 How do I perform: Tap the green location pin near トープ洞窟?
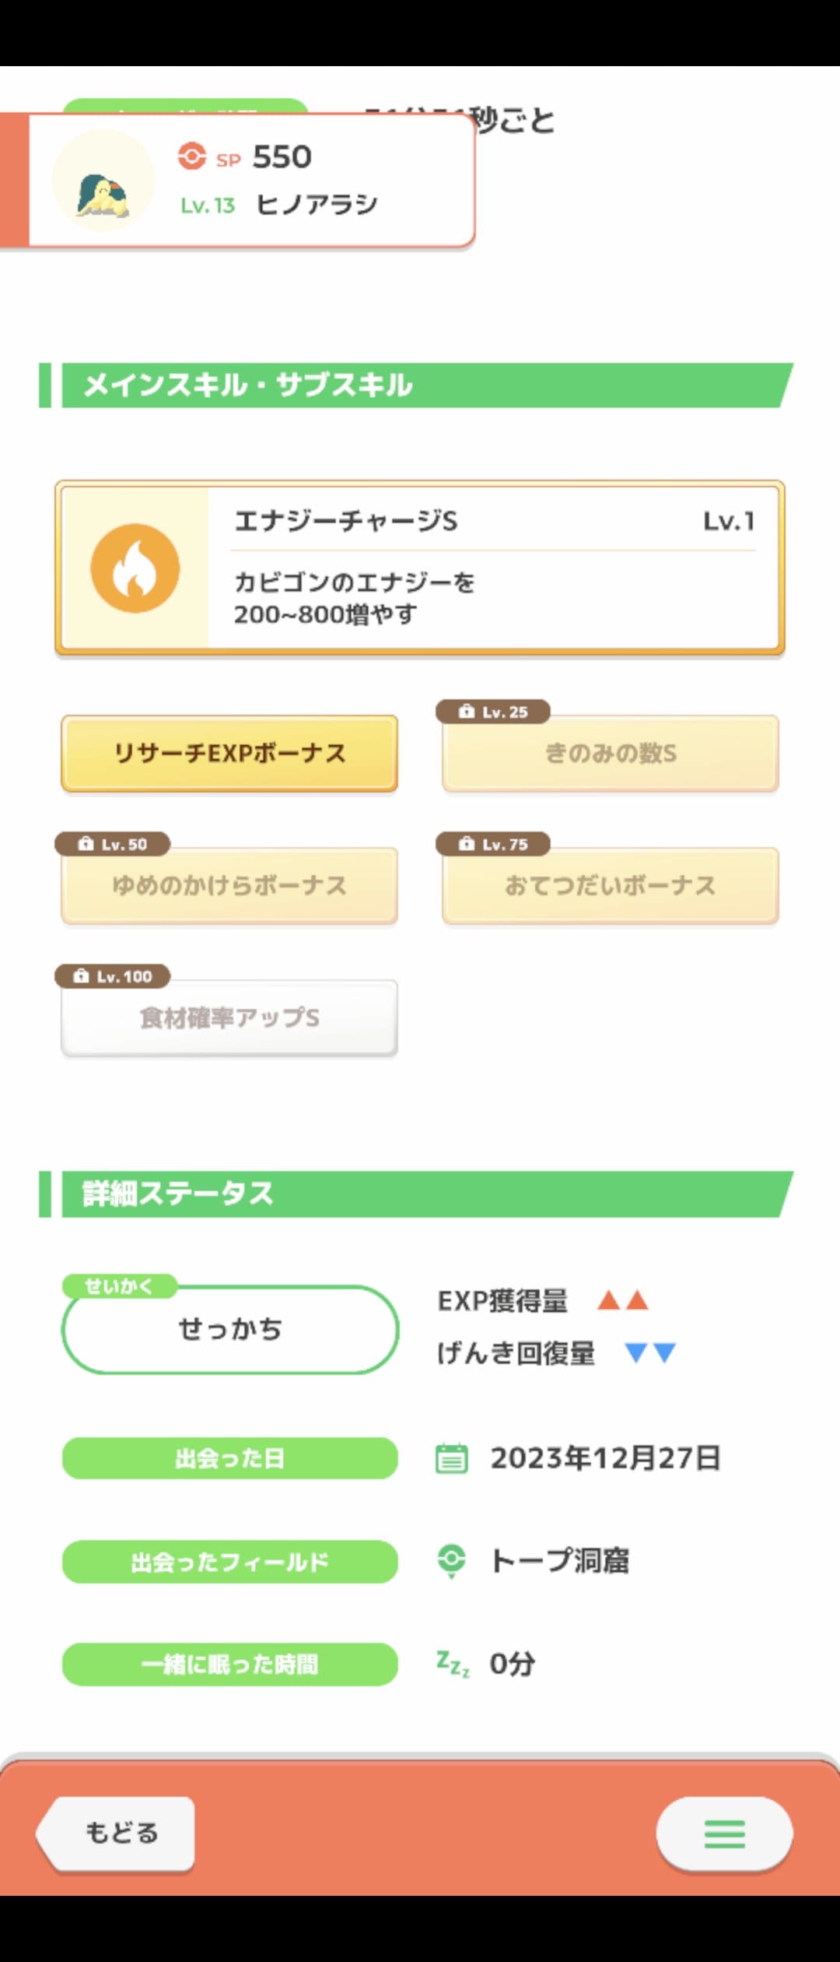point(452,1561)
